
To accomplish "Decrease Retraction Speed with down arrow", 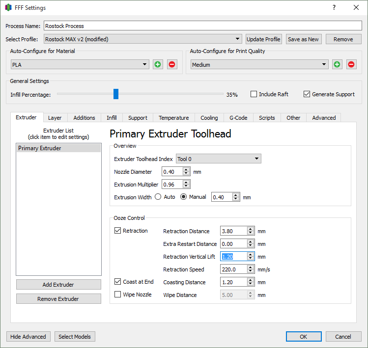I will [x=251, y=271].
